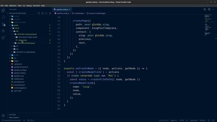The width and height of the screenshot is (217, 122).
Task: Open netlify.toml file
Action: 19,79
